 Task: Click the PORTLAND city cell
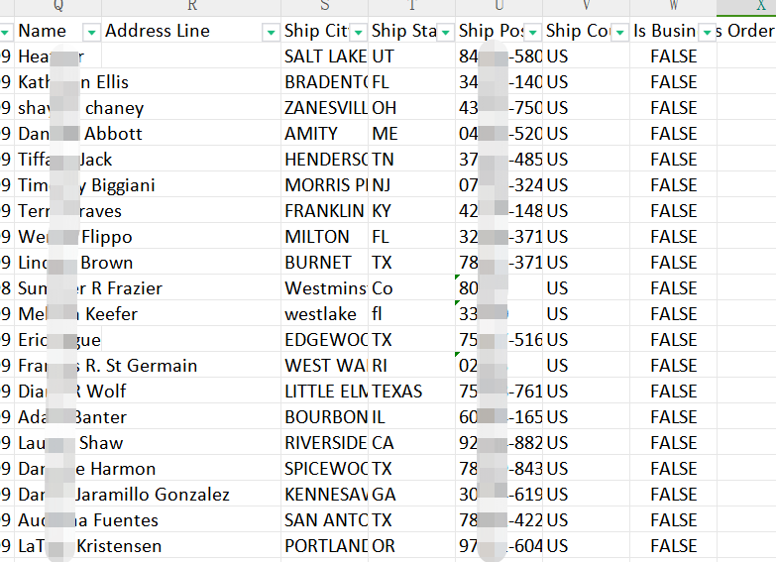click(324, 546)
